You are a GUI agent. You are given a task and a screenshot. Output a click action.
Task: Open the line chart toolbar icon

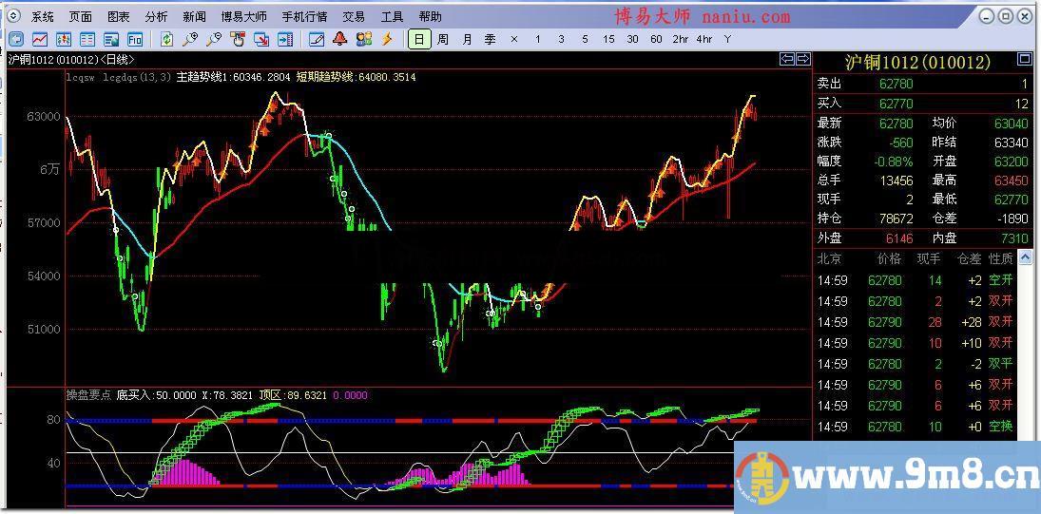coord(40,39)
